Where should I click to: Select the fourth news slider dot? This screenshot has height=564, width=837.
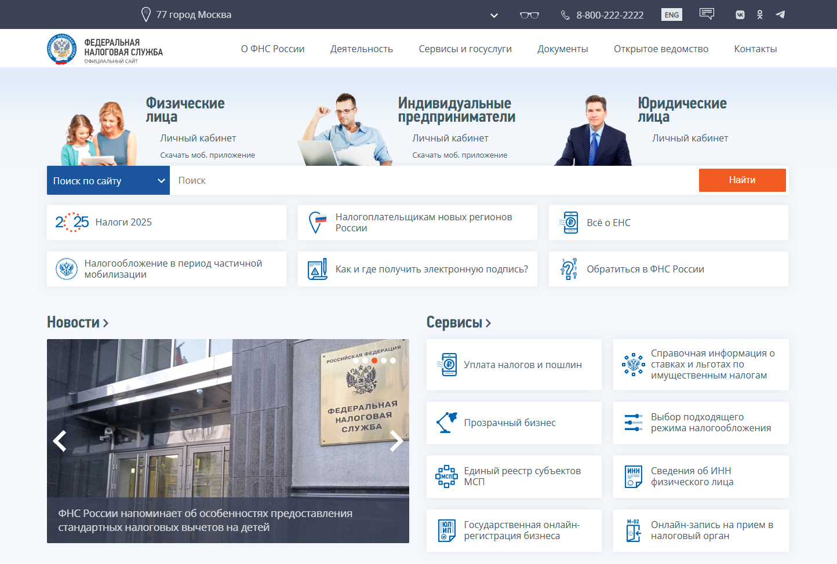384,361
